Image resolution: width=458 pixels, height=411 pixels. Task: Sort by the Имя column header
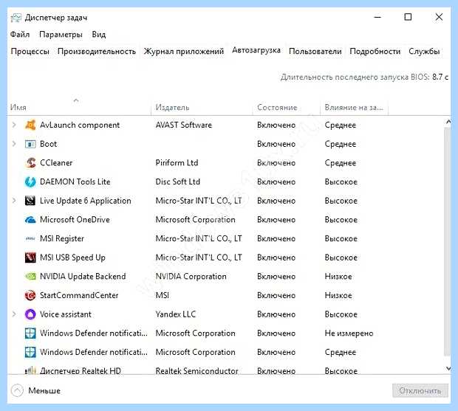point(79,107)
